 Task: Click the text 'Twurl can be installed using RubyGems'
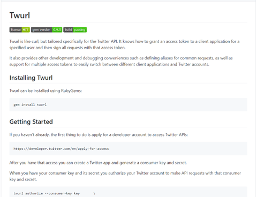click(x=46, y=90)
